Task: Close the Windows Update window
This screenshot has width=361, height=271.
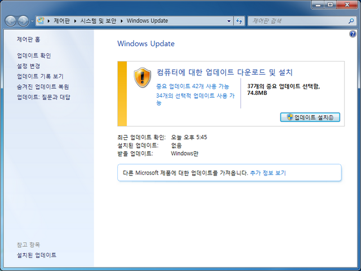Action: [347, 5]
